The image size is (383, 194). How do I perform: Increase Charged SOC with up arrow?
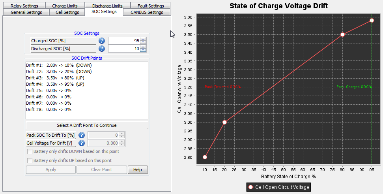pos(143,39)
